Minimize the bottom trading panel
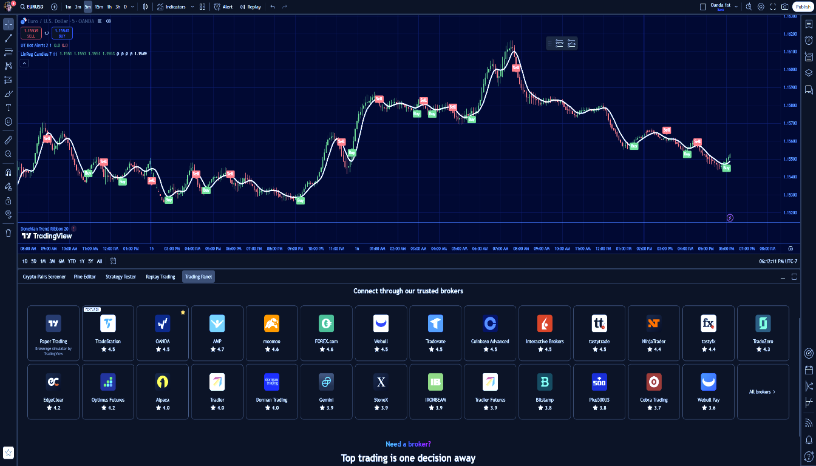The image size is (816, 466). [x=783, y=277]
